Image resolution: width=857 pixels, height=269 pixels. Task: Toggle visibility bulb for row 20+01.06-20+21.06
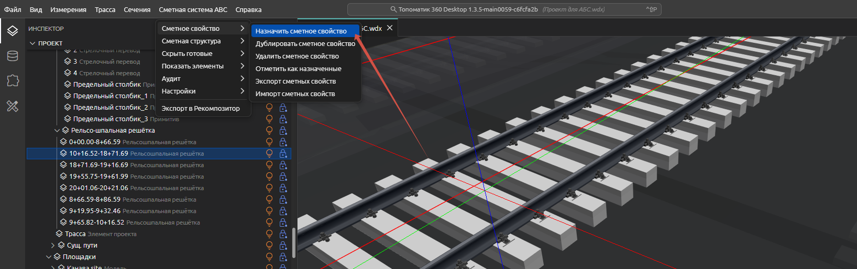click(269, 188)
